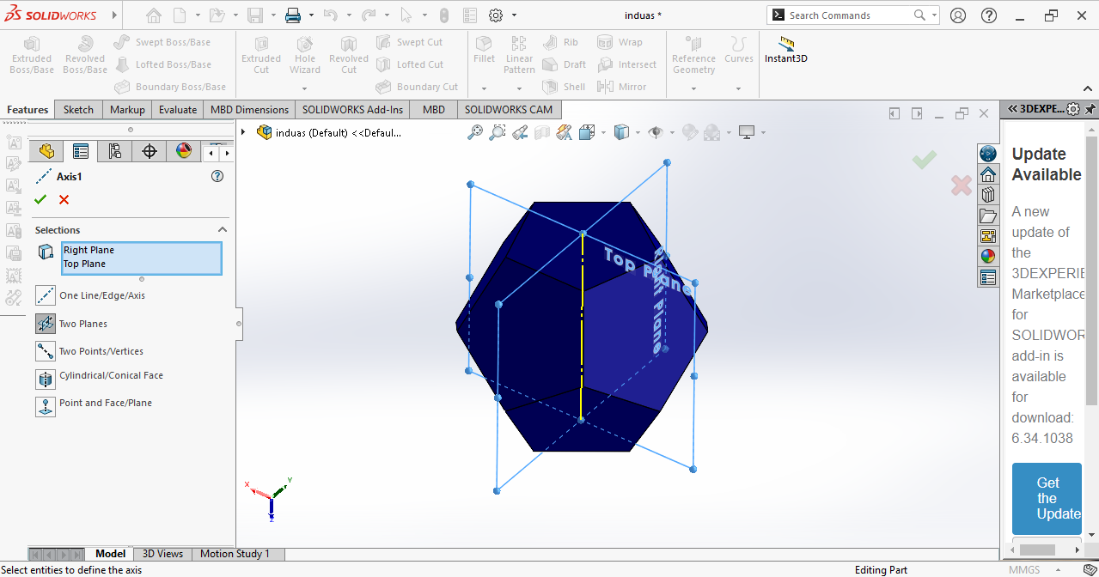Open Display Style cube icon
Viewport: 1099px width, 577px height.
[x=621, y=132]
